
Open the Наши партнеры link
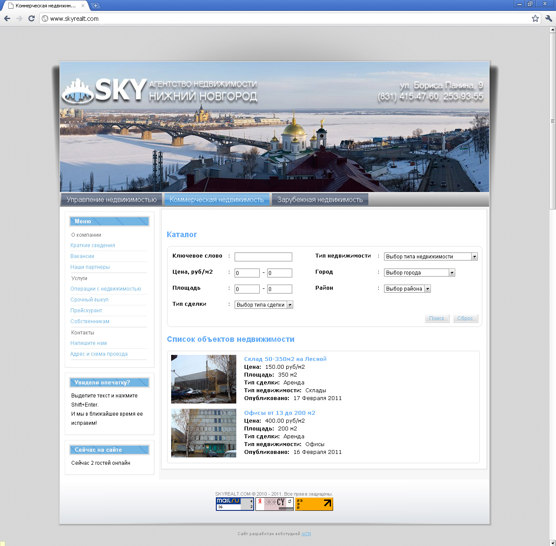pos(90,267)
